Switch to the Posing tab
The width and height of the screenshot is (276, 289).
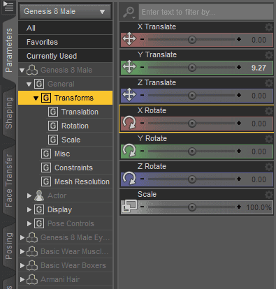coord(8,246)
